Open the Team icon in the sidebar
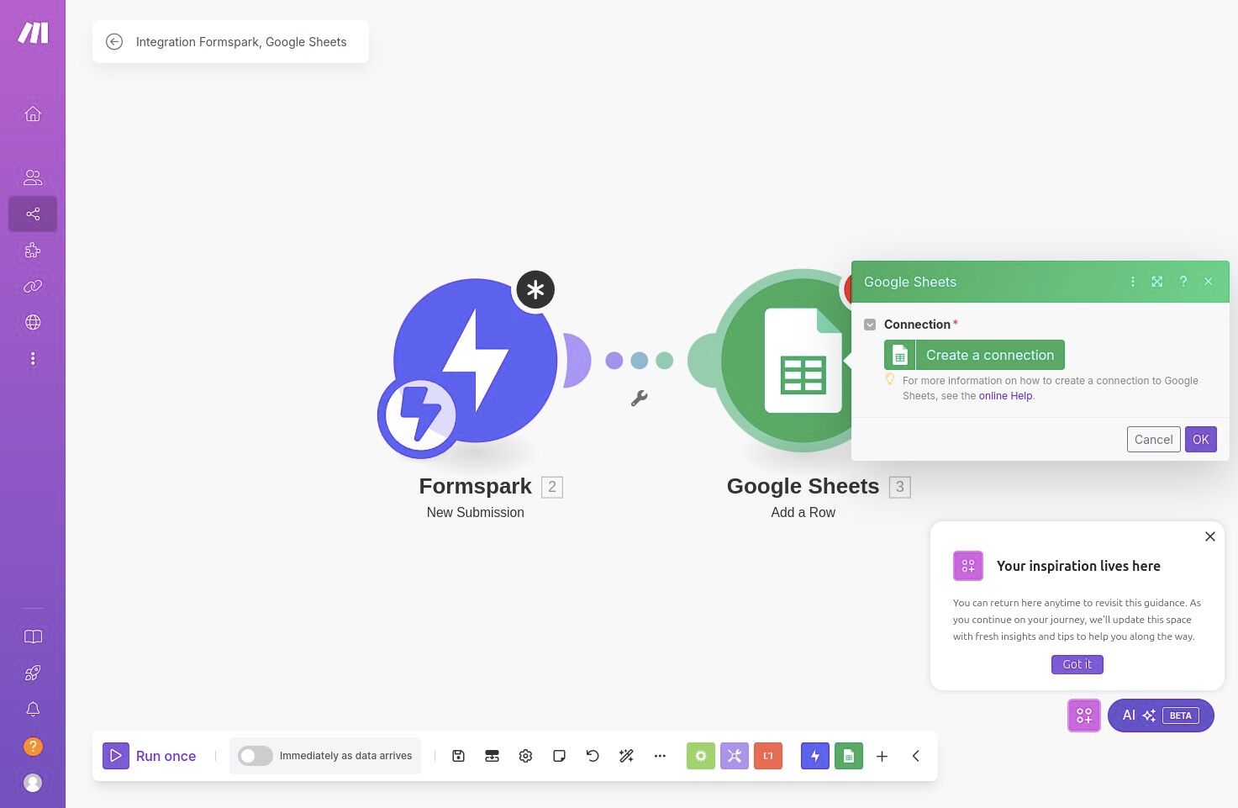1238x808 pixels. [33, 177]
